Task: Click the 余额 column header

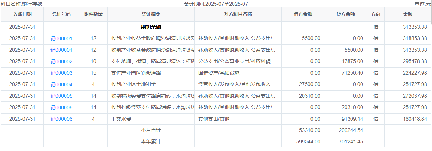Action: click(407, 14)
